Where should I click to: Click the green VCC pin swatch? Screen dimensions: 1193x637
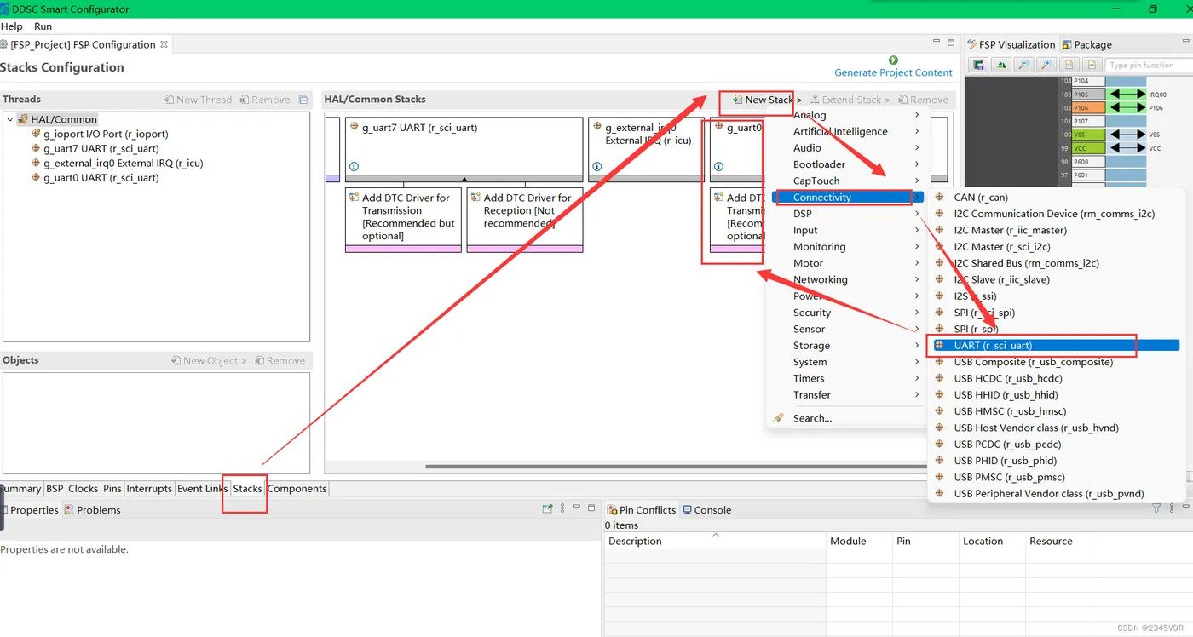(x=1087, y=148)
